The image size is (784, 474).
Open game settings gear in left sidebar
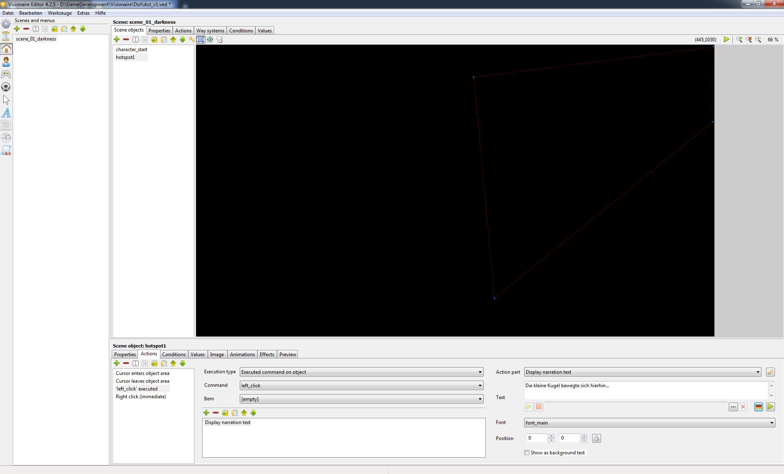[x=6, y=24]
